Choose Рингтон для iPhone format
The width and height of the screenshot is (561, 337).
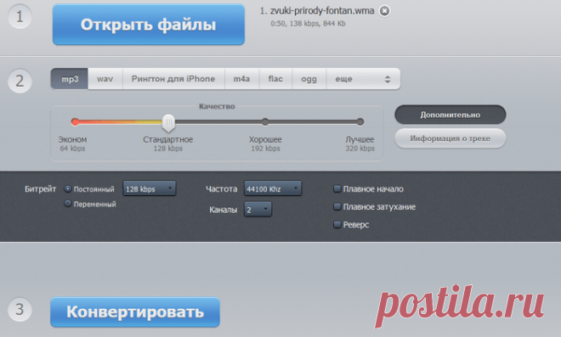pos(173,79)
